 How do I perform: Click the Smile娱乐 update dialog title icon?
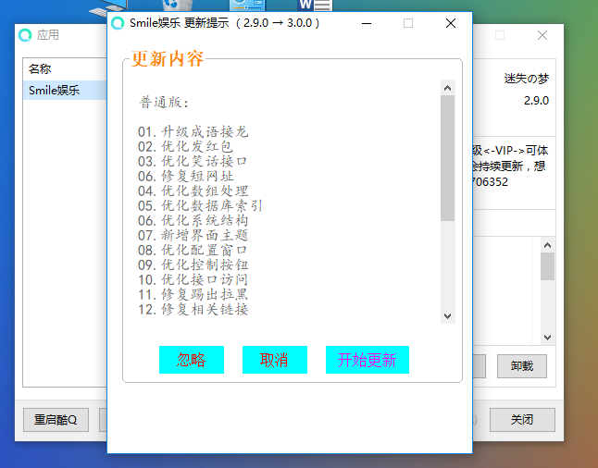coord(118,23)
